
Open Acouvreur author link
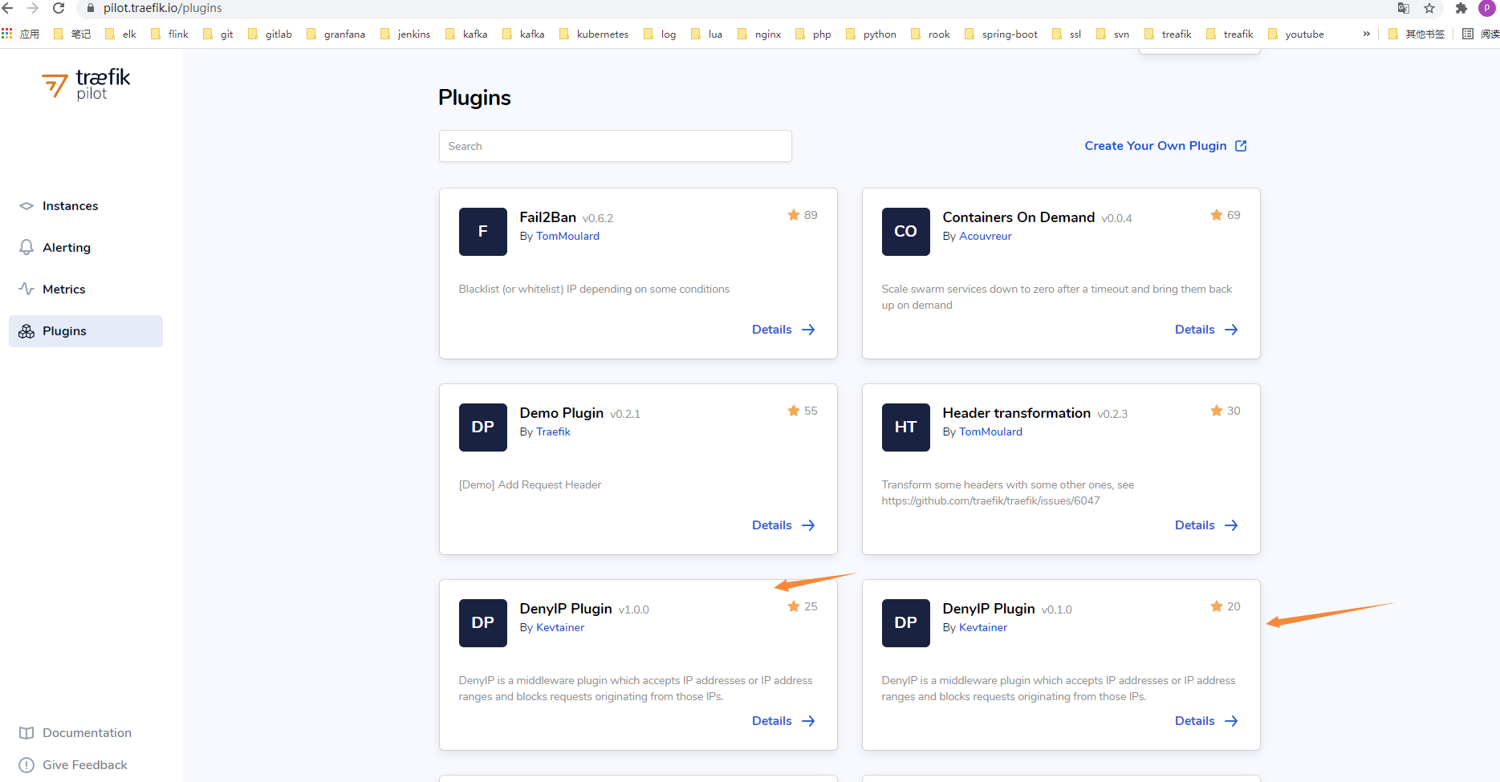pyautogui.click(x=985, y=236)
